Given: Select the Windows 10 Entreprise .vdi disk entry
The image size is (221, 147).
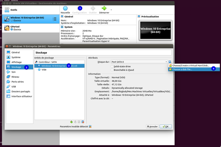Looking at the screenshot, I should tap(59, 66).
